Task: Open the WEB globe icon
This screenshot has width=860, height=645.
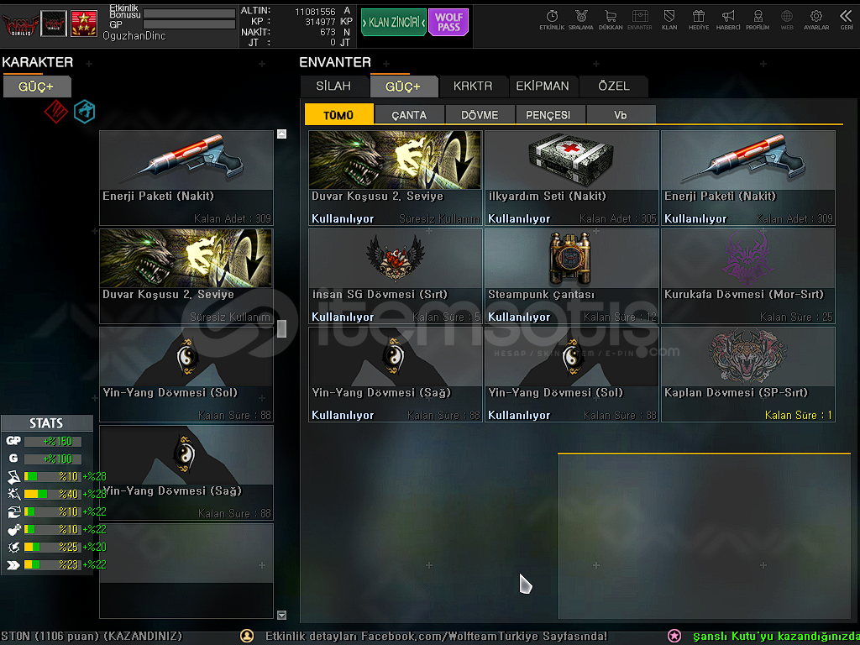Action: [787, 20]
